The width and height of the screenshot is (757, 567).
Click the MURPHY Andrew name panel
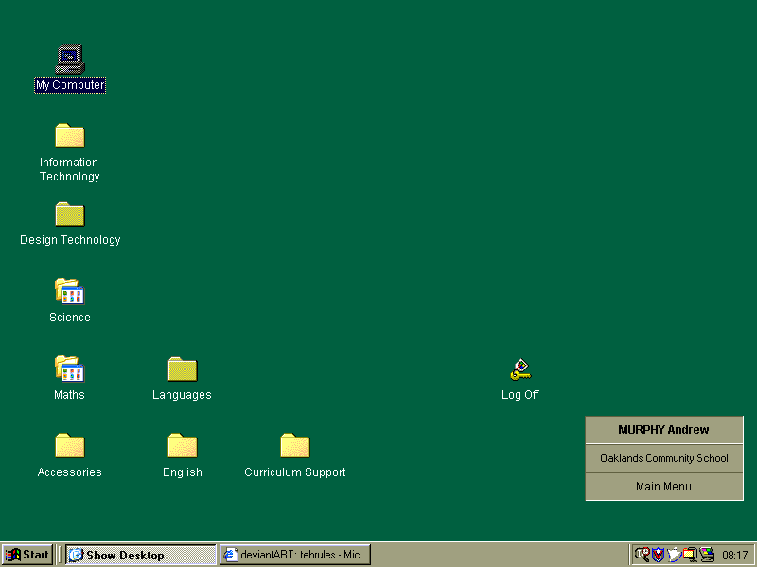point(664,430)
